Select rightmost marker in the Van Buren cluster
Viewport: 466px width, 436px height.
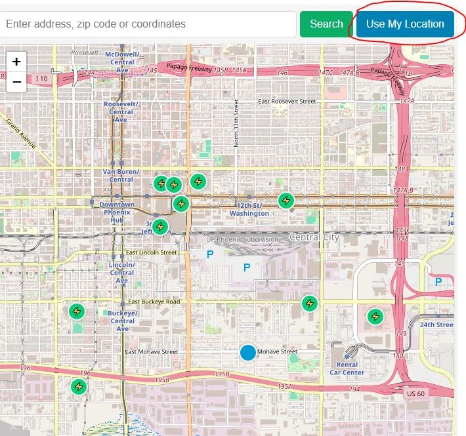(198, 181)
